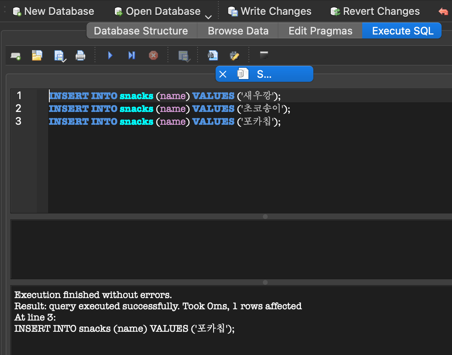Screen dimensions: 452x355
Task: Expand the Open Database dropdown chevron
Action: pyautogui.click(x=208, y=17)
